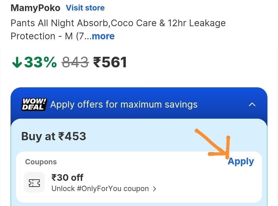Open the MamyPoko Visit store link
This screenshot has height=206, width=278.
pyautogui.click(x=85, y=8)
